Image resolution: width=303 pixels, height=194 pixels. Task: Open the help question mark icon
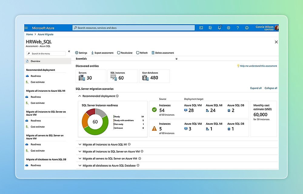pos(238,28)
